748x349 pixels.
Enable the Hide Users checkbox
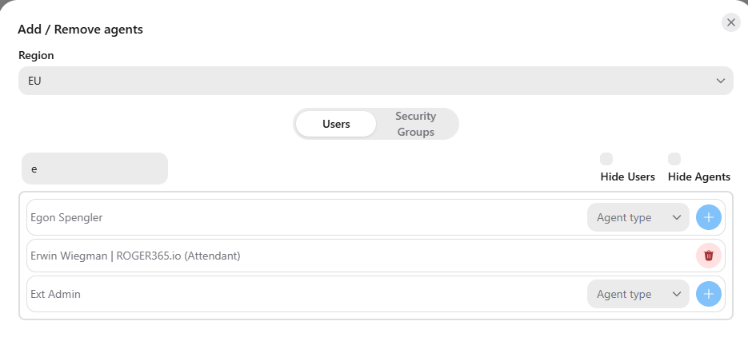tap(606, 159)
